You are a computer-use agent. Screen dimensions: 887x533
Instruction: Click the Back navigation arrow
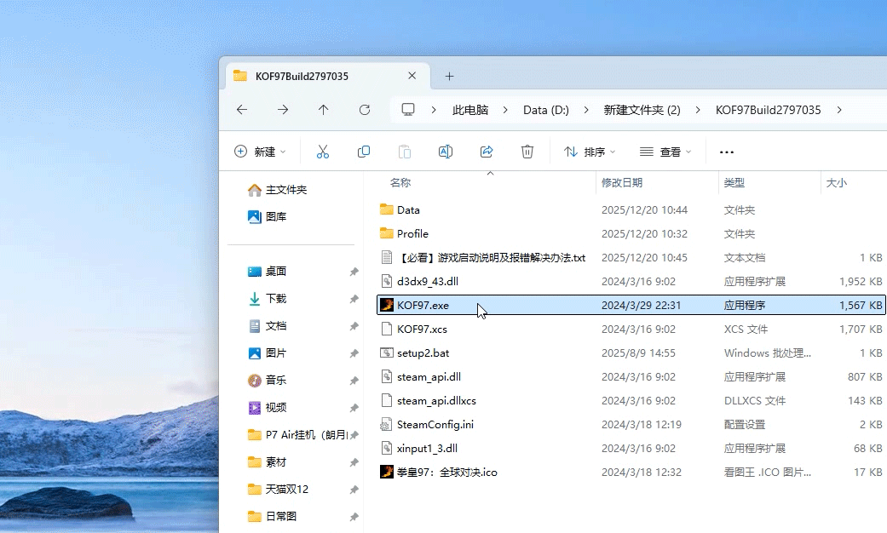coord(242,110)
